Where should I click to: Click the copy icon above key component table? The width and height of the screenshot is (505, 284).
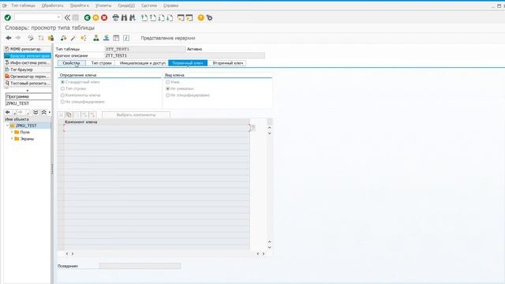pos(69,115)
